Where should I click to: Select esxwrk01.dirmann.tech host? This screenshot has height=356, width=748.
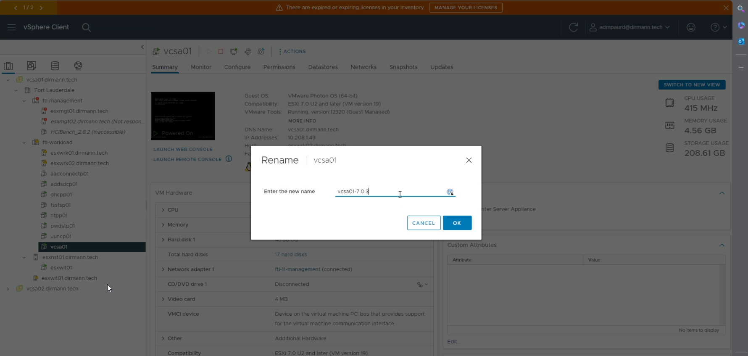coord(79,153)
